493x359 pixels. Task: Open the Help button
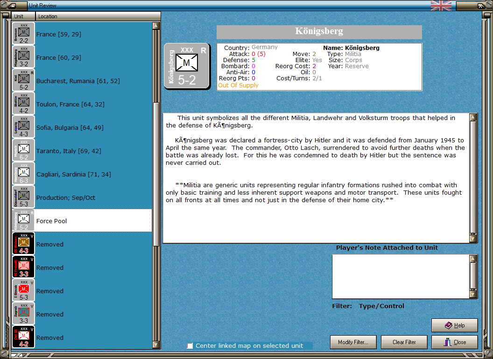[454, 325]
